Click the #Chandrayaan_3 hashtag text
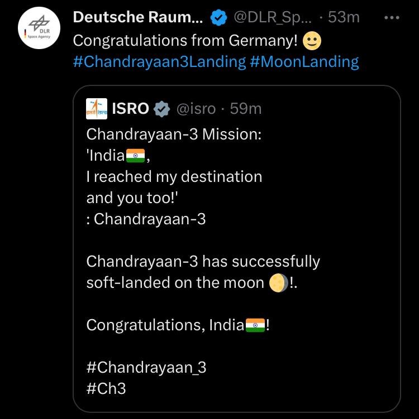Viewport: 419px width, 419px height. coord(150,367)
